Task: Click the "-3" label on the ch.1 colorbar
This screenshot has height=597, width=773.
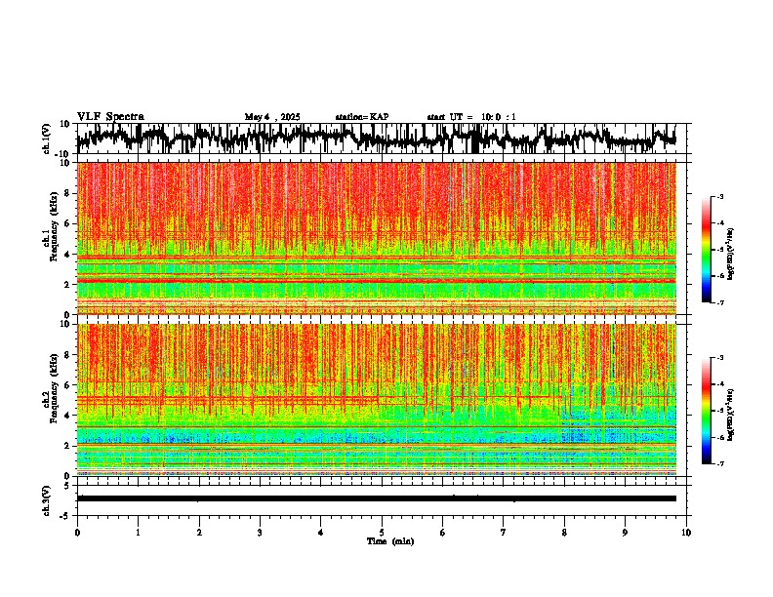Action: [719, 196]
